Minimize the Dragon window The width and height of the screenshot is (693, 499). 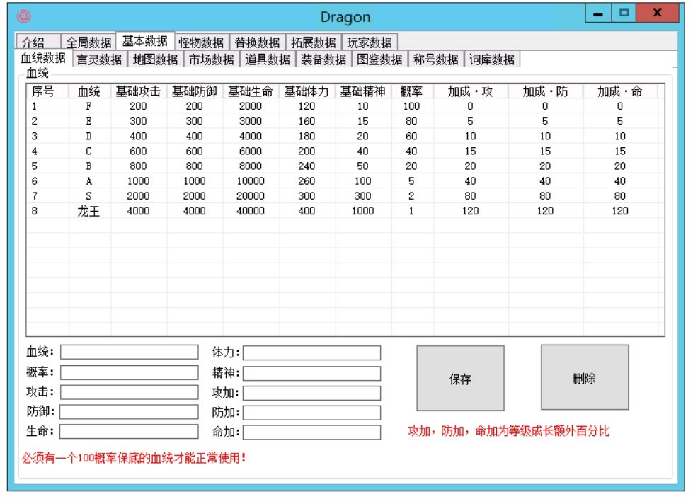pos(598,13)
